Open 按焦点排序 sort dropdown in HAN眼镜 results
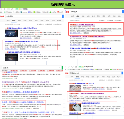The height and width of the screenshot is (119, 124). pos(119,20)
